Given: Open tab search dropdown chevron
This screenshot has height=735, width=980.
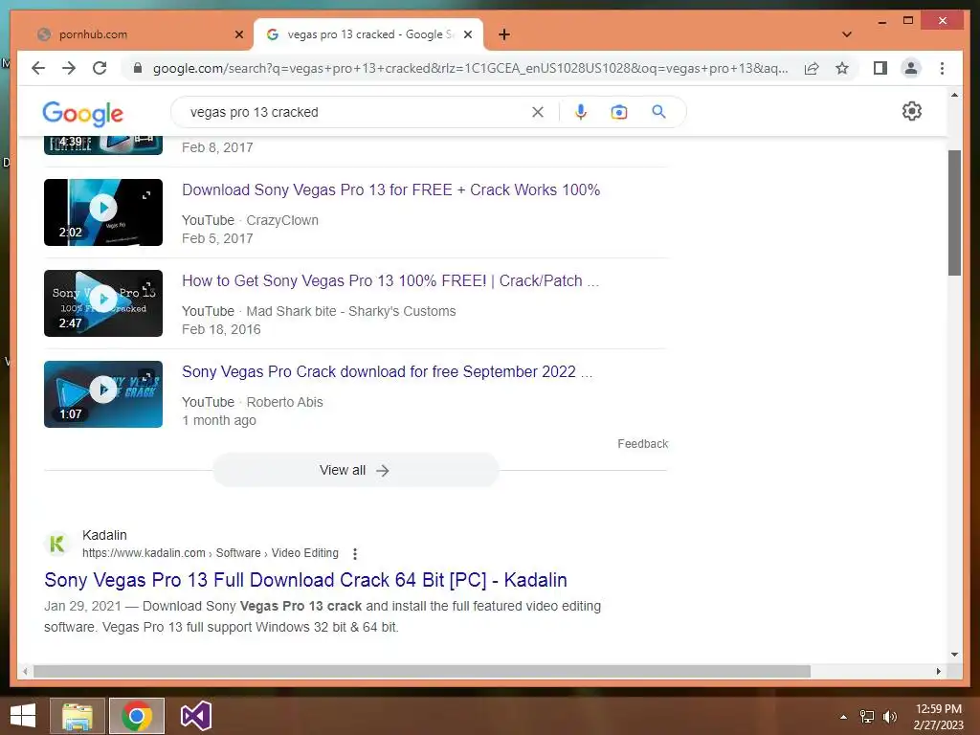Looking at the screenshot, I should (x=847, y=34).
